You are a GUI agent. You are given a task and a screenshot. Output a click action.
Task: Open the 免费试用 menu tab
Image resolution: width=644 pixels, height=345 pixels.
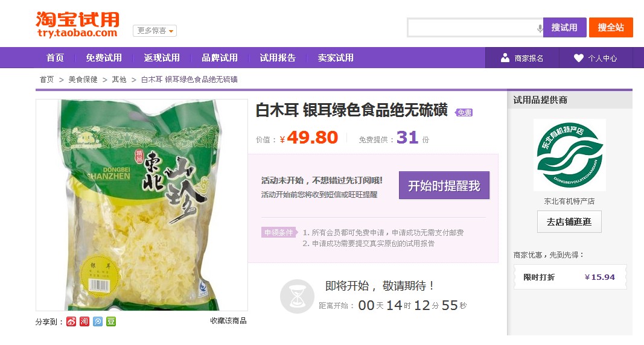[104, 58]
